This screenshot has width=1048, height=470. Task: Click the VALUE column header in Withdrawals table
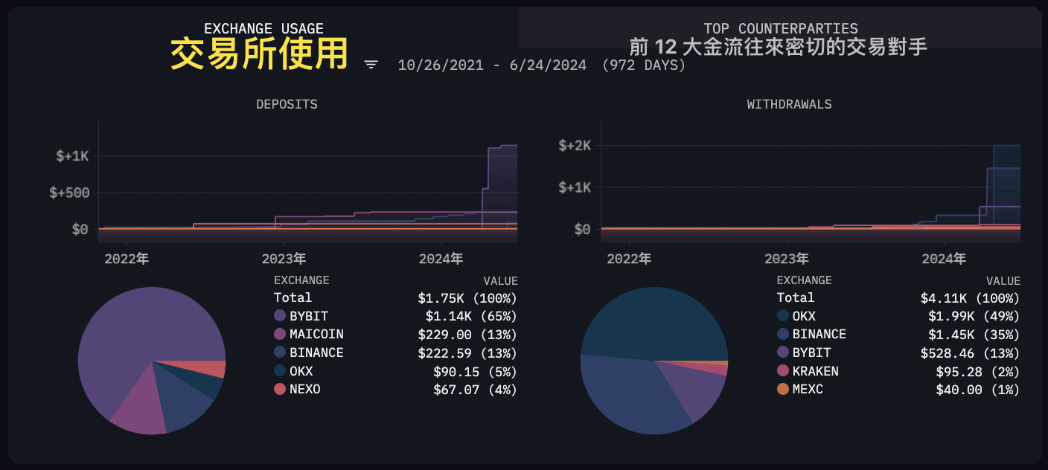(x=1003, y=281)
